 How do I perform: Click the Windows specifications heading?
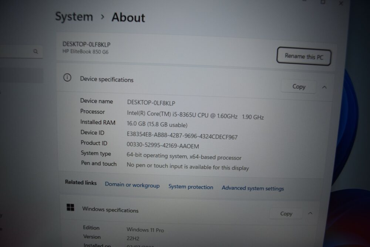click(x=110, y=210)
